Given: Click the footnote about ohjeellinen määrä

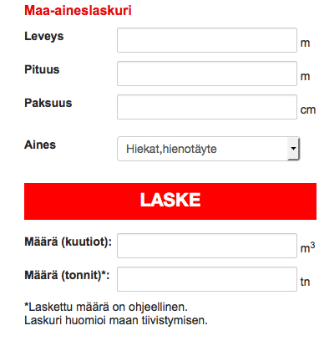Looking at the screenshot, I should tap(106, 307).
